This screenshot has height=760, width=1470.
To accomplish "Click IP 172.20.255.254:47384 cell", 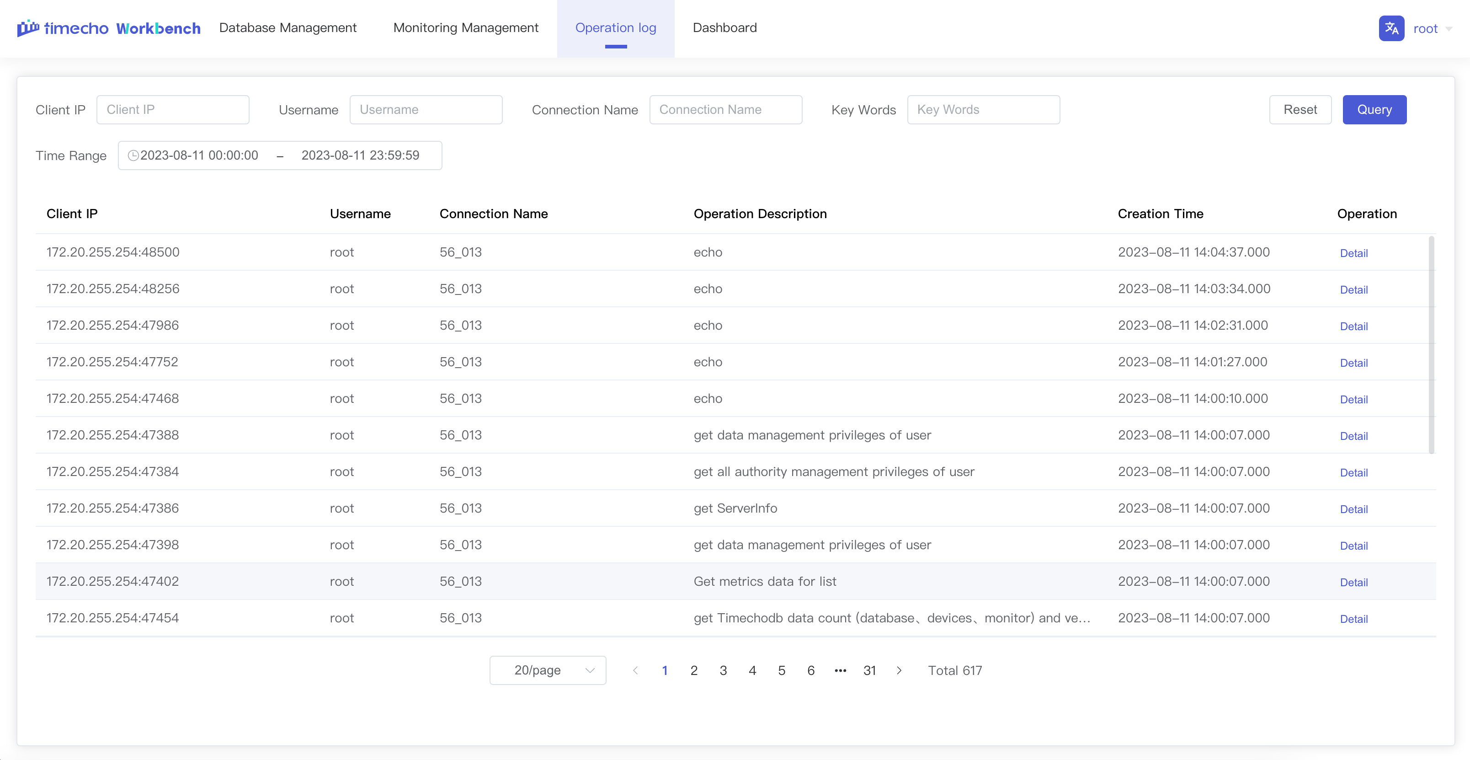I will 112,471.
